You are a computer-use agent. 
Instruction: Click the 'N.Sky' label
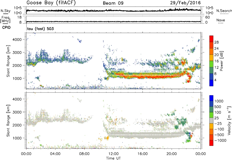tap(6, 11)
